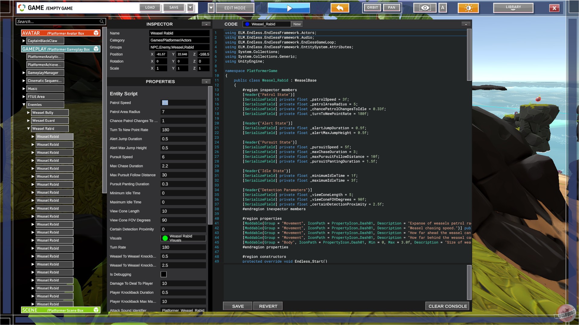Image resolution: width=579 pixels, height=325 pixels.
Task: Click the Revert button below code
Action: coord(268,306)
